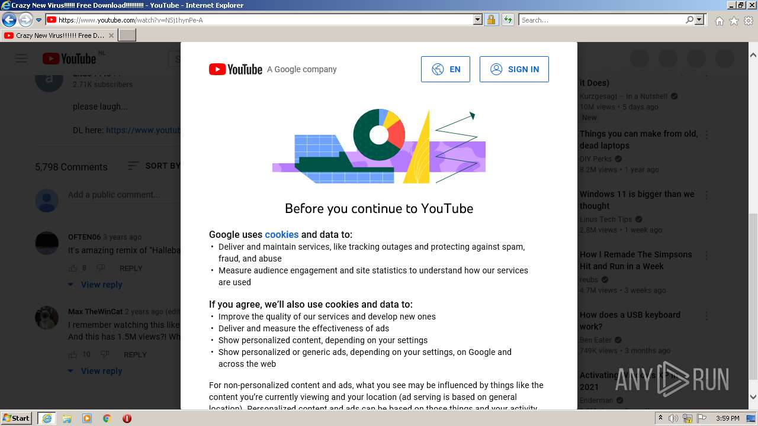Open 'Things you can make from old, dead laptops'
The image size is (758, 426).
tap(638, 140)
